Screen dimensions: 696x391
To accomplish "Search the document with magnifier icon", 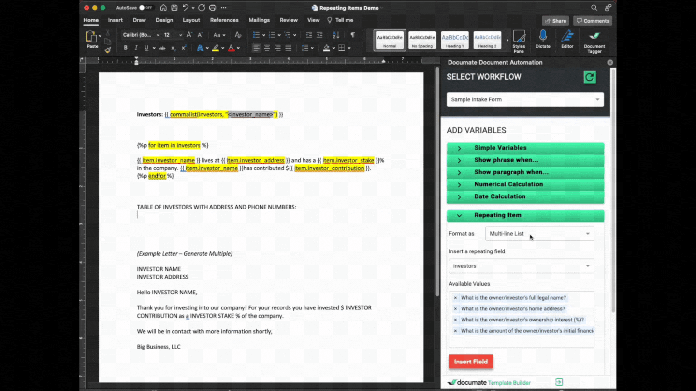I will [x=594, y=8].
